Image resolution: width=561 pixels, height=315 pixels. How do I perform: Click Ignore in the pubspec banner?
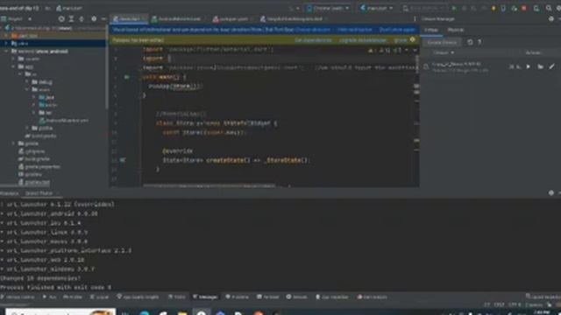400,40
